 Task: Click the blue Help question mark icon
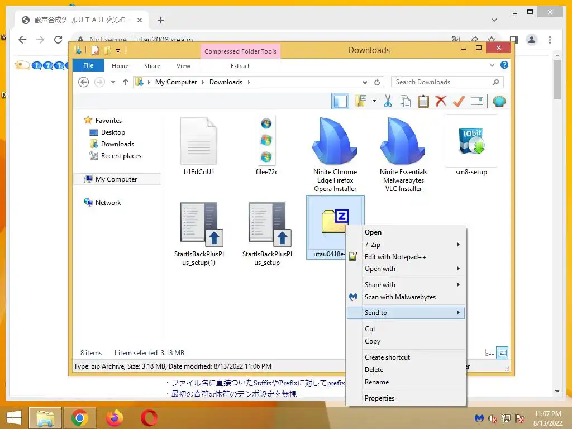504,65
